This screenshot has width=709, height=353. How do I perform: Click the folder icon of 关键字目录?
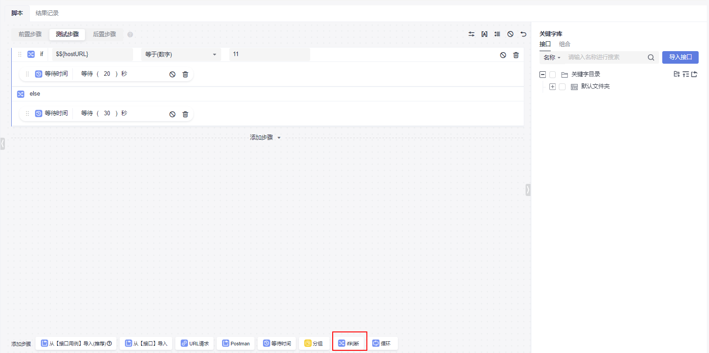tap(565, 75)
